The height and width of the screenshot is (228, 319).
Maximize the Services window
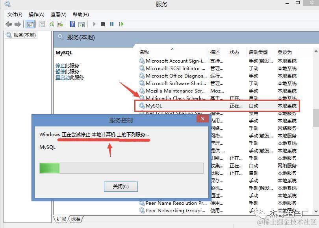298,3
